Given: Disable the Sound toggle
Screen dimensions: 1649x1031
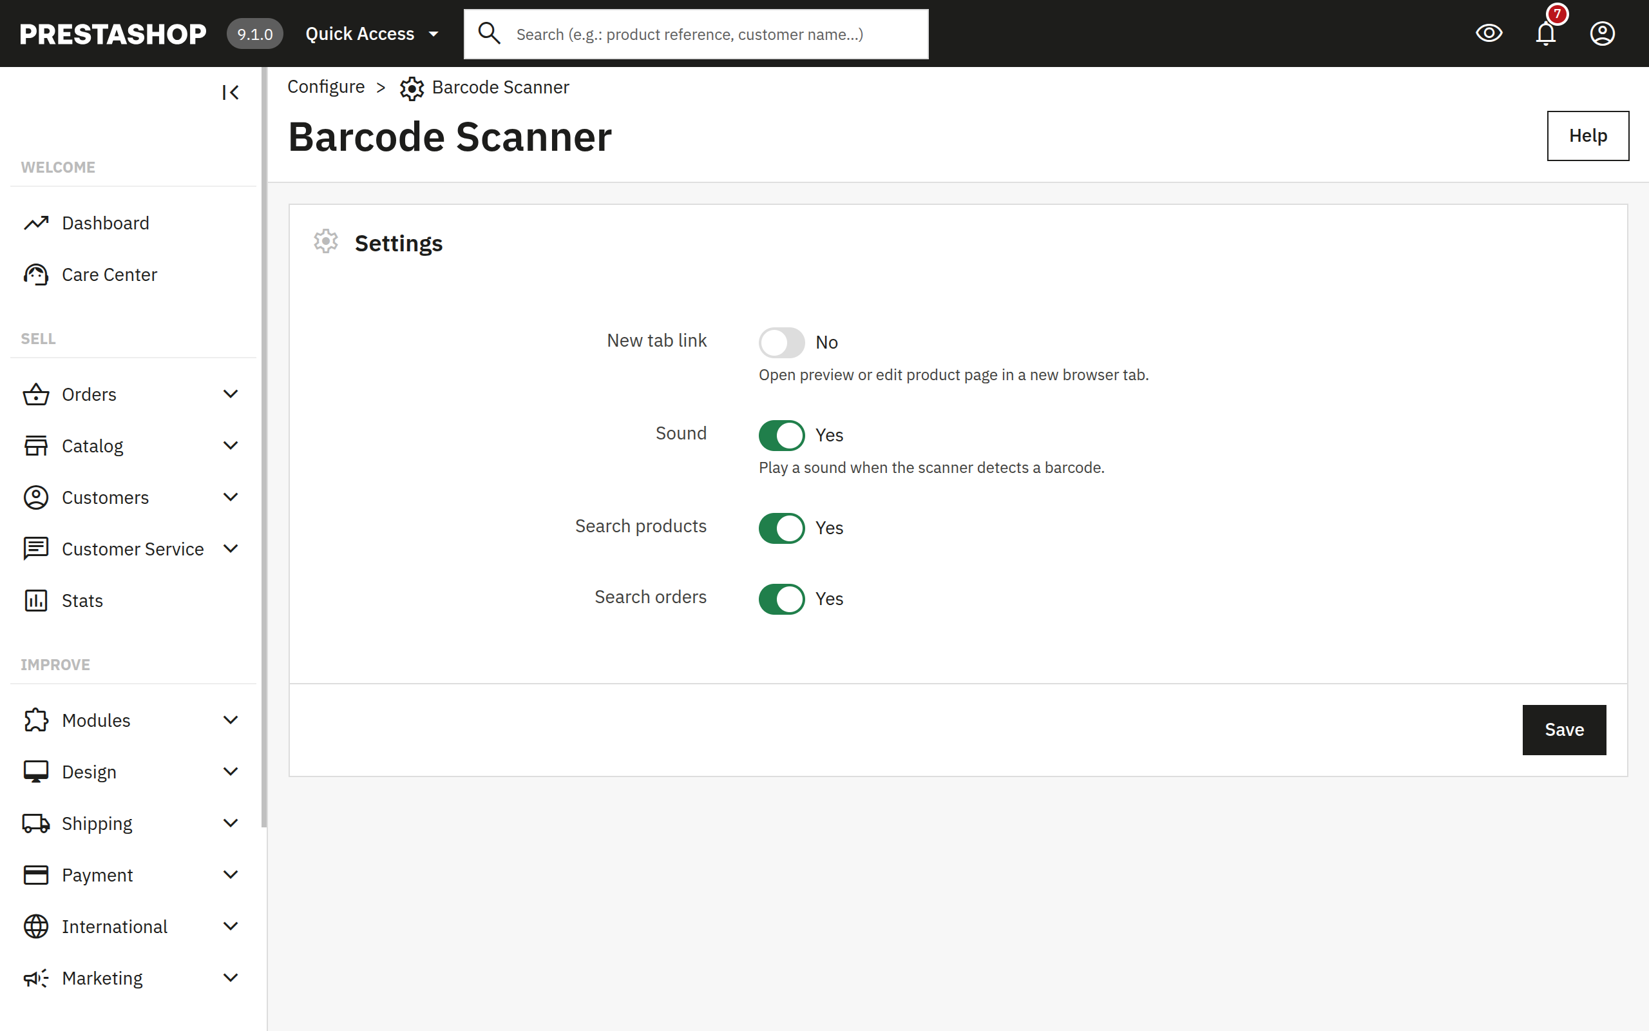Looking at the screenshot, I should 781,435.
